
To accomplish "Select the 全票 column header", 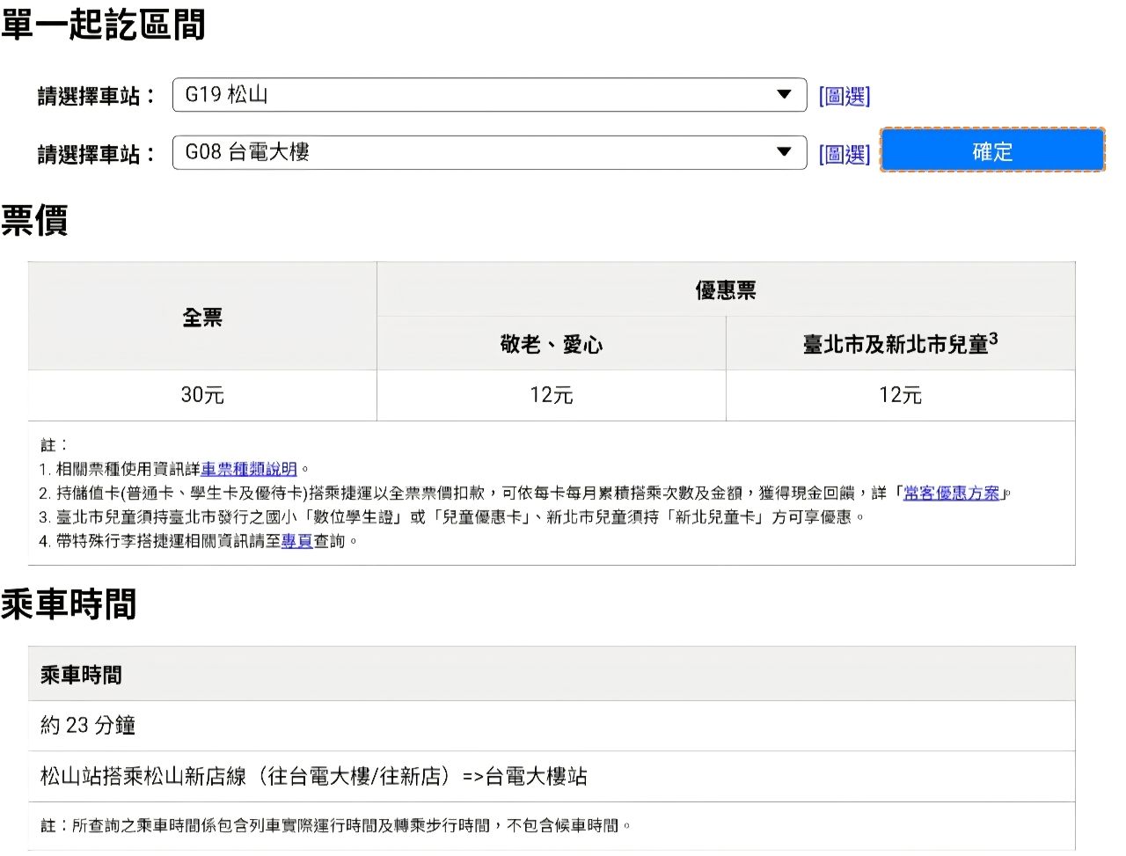I will click(x=202, y=317).
